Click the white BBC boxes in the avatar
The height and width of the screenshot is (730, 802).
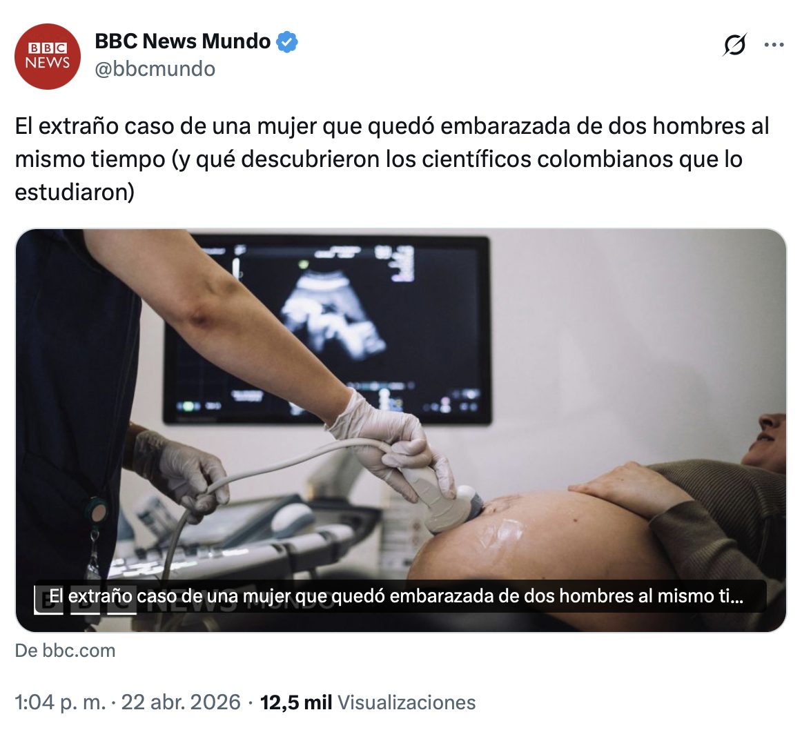coord(48,48)
